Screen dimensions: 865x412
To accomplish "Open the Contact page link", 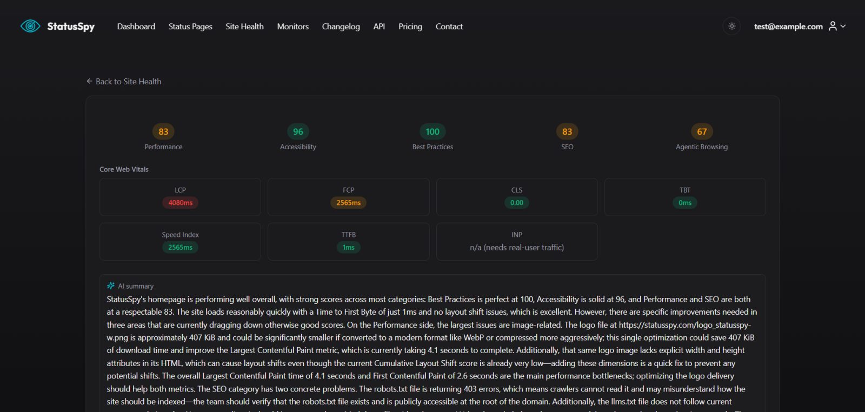I will click(x=449, y=26).
